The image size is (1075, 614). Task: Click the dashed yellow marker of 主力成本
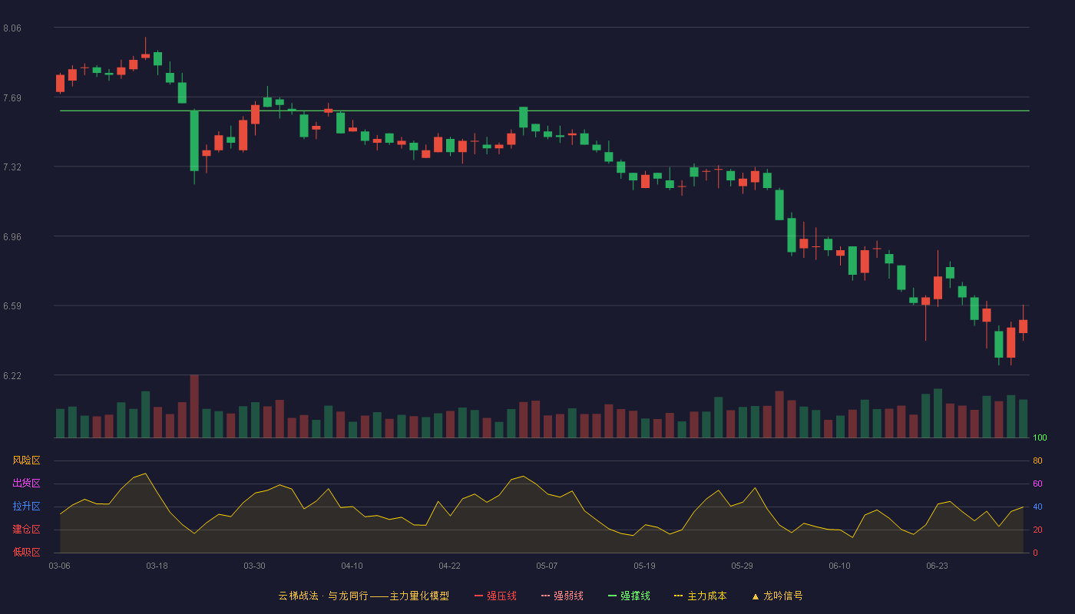tap(678, 596)
